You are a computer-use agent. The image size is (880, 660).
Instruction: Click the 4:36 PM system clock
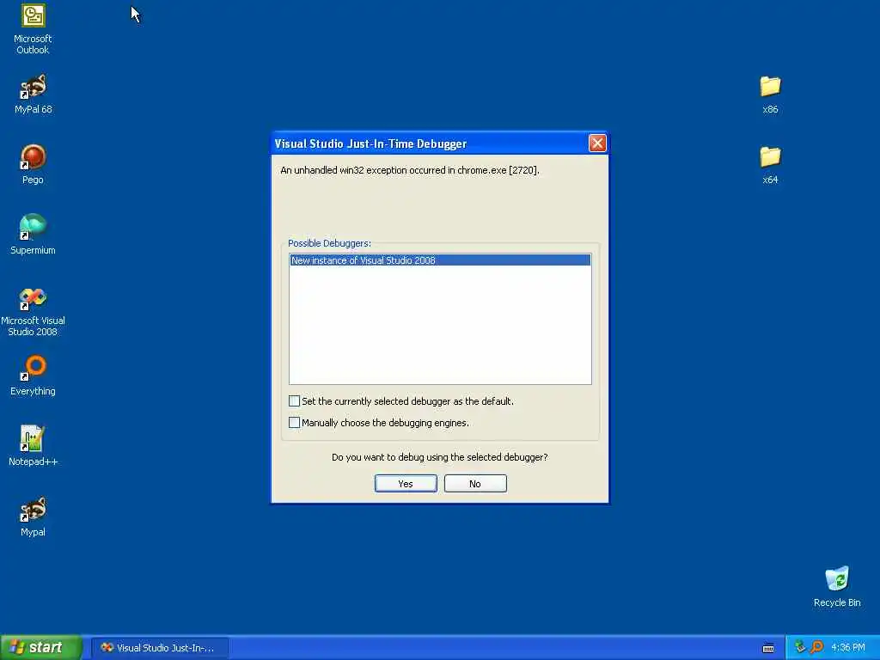pos(848,648)
